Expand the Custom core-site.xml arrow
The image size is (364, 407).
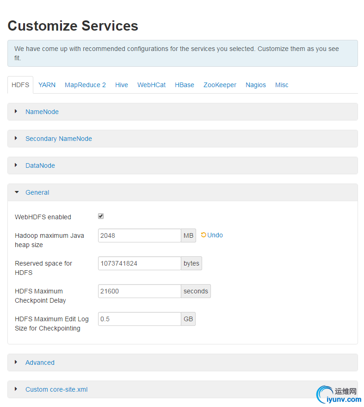click(16, 389)
